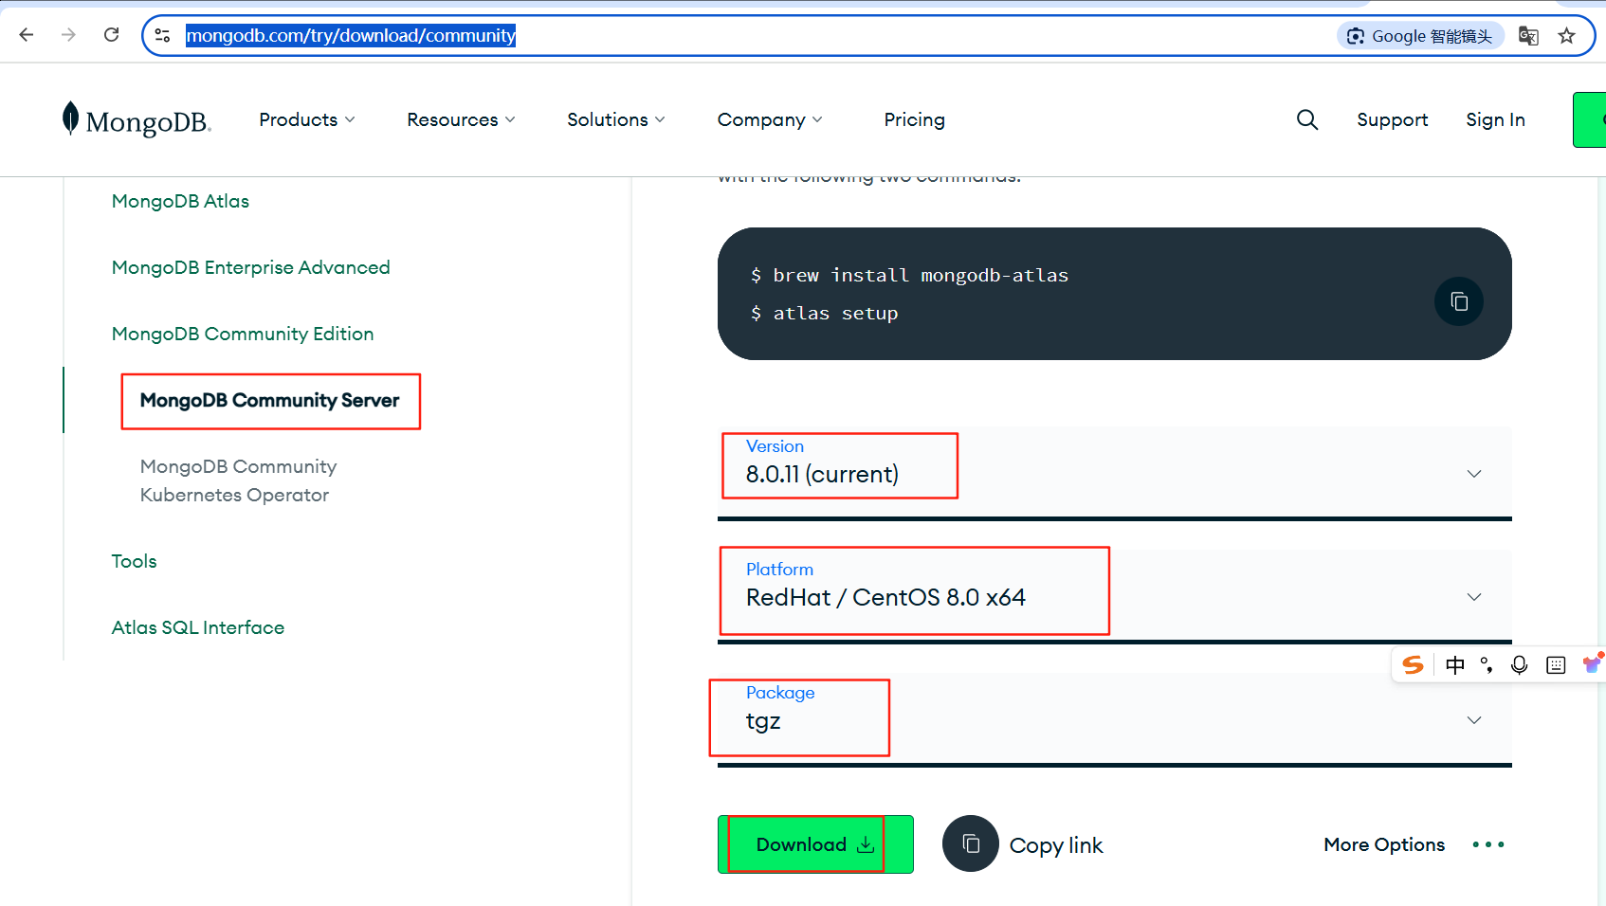
Task: Select Tools in the sidebar
Action: pyautogui.click(x=134, y=561)
